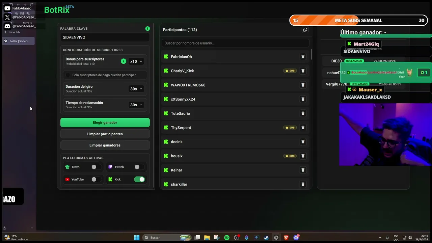Open Snipping Tool from the taskbar

point(217,238)
